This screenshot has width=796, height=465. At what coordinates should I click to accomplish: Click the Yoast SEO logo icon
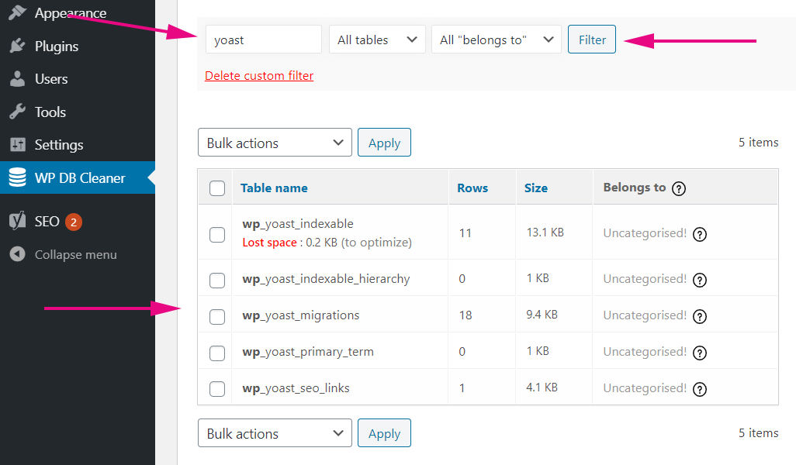click(17, 221)
